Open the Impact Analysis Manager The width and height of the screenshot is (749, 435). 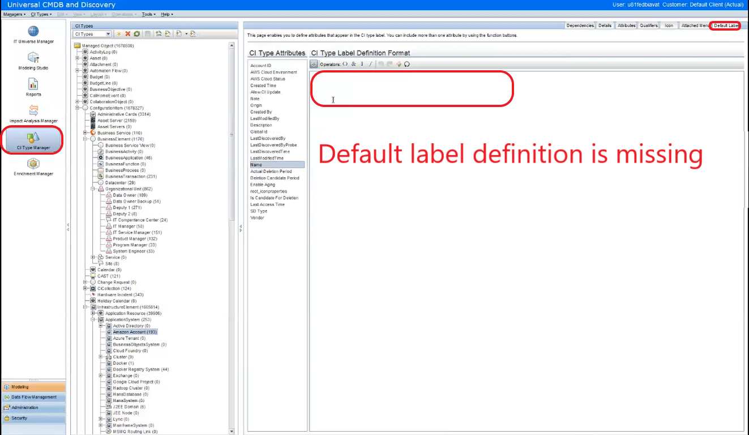(x=32, y=113)
